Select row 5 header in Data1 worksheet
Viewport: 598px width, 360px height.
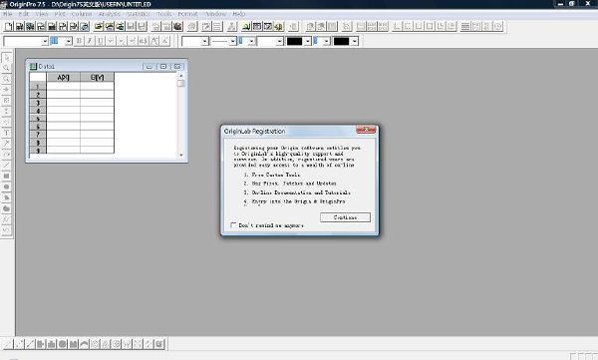click(38, 119)
